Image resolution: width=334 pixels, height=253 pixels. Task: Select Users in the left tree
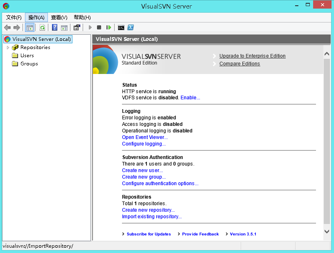(x=27, y=56)
